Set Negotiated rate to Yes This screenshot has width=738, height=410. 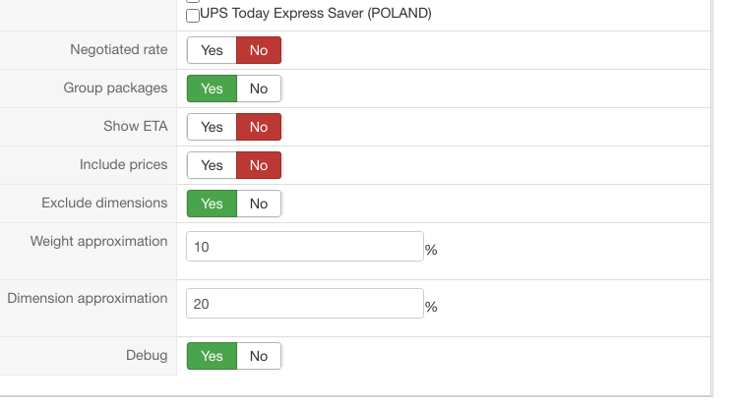tap(212, 50)
